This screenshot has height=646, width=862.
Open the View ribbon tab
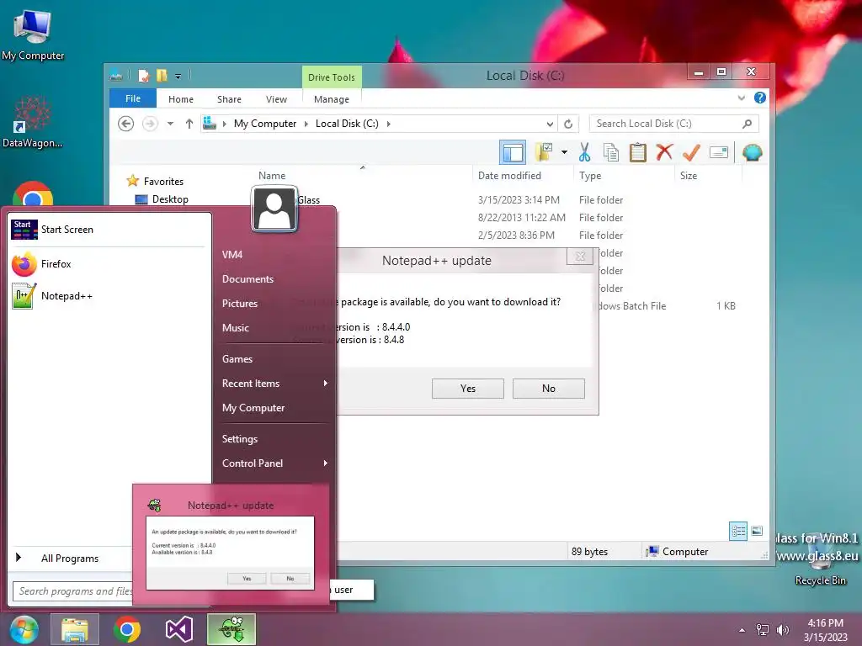[276, 99]
